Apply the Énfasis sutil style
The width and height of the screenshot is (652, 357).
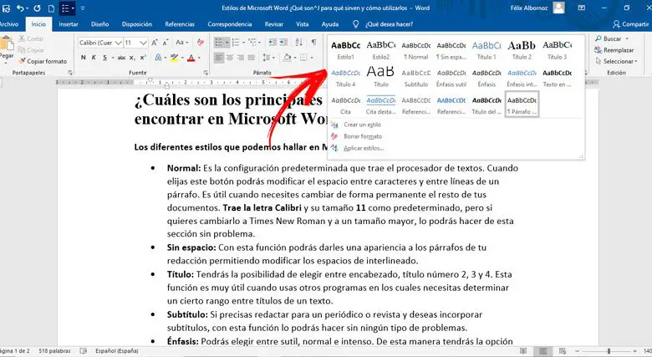tap(451, 78)
